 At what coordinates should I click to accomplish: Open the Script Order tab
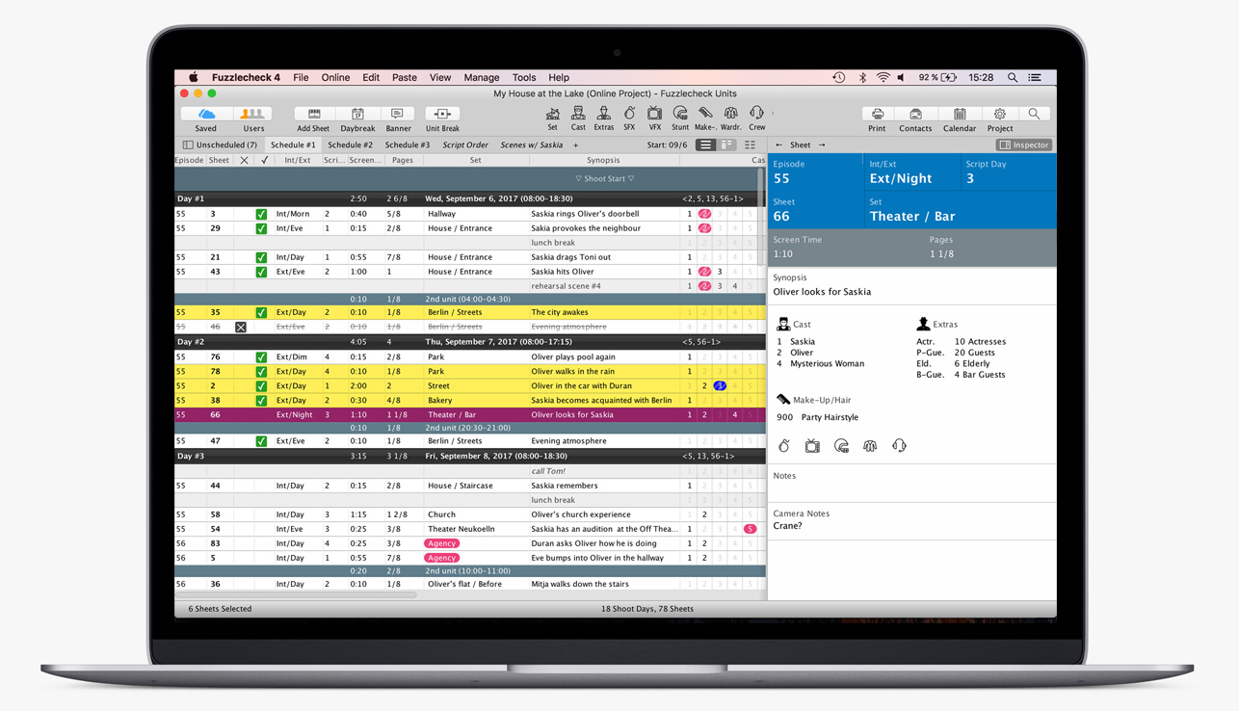(465, 145)
